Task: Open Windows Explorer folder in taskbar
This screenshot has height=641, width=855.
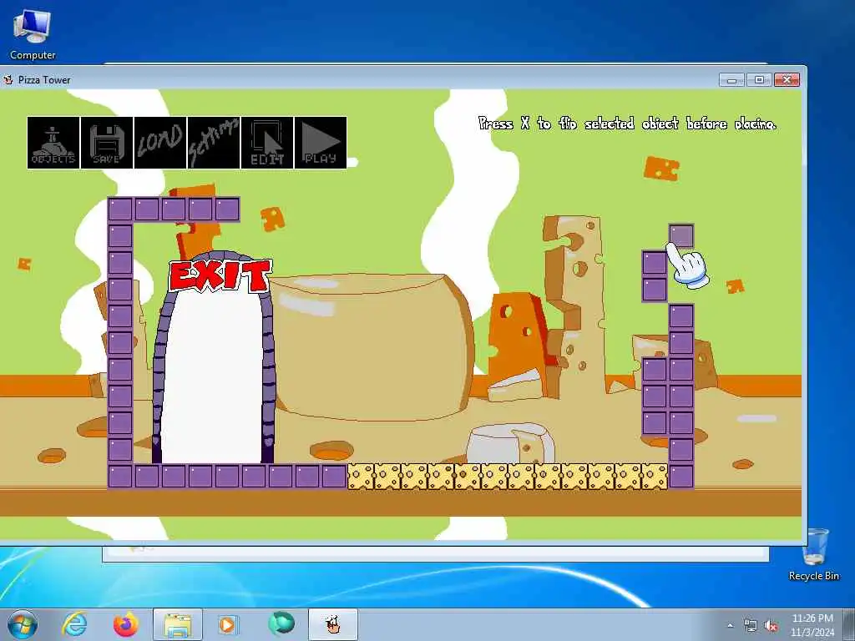Action: point(178,624)
